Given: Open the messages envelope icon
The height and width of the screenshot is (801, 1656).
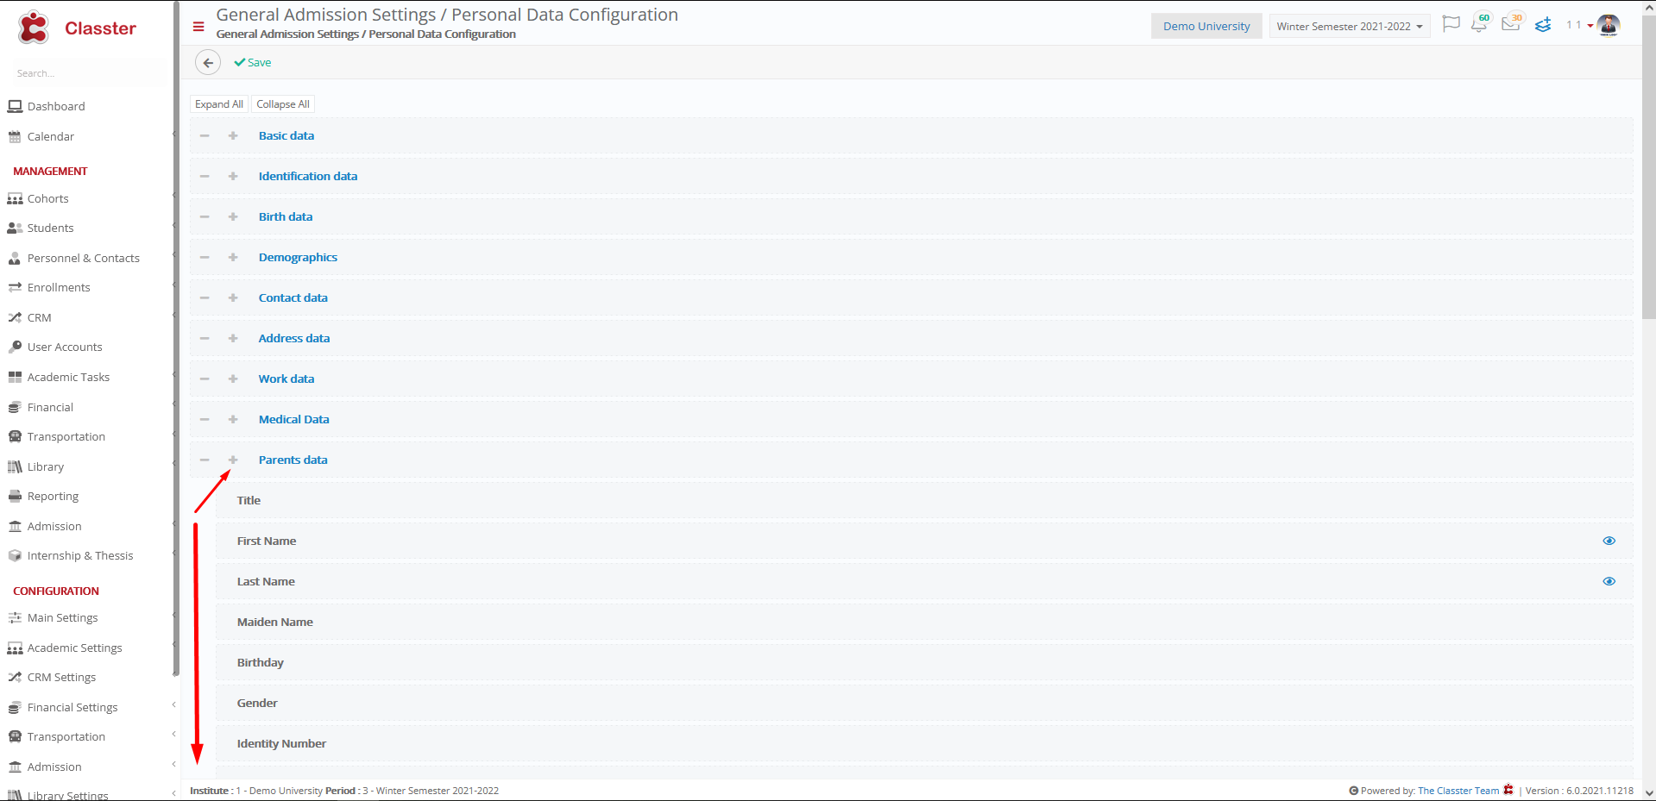Looking at the screenshot, I should tap(1510, 25).
